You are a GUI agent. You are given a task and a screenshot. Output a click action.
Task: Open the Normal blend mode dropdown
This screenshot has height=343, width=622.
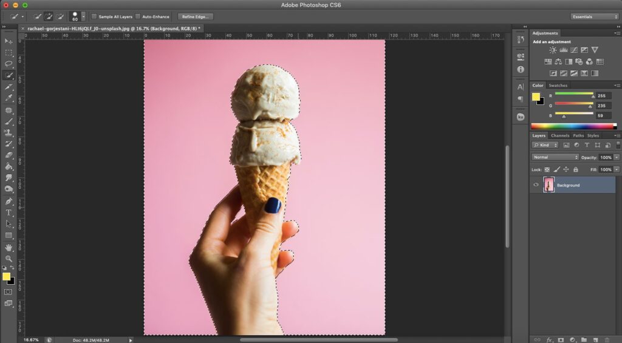[x=555, y=157]
